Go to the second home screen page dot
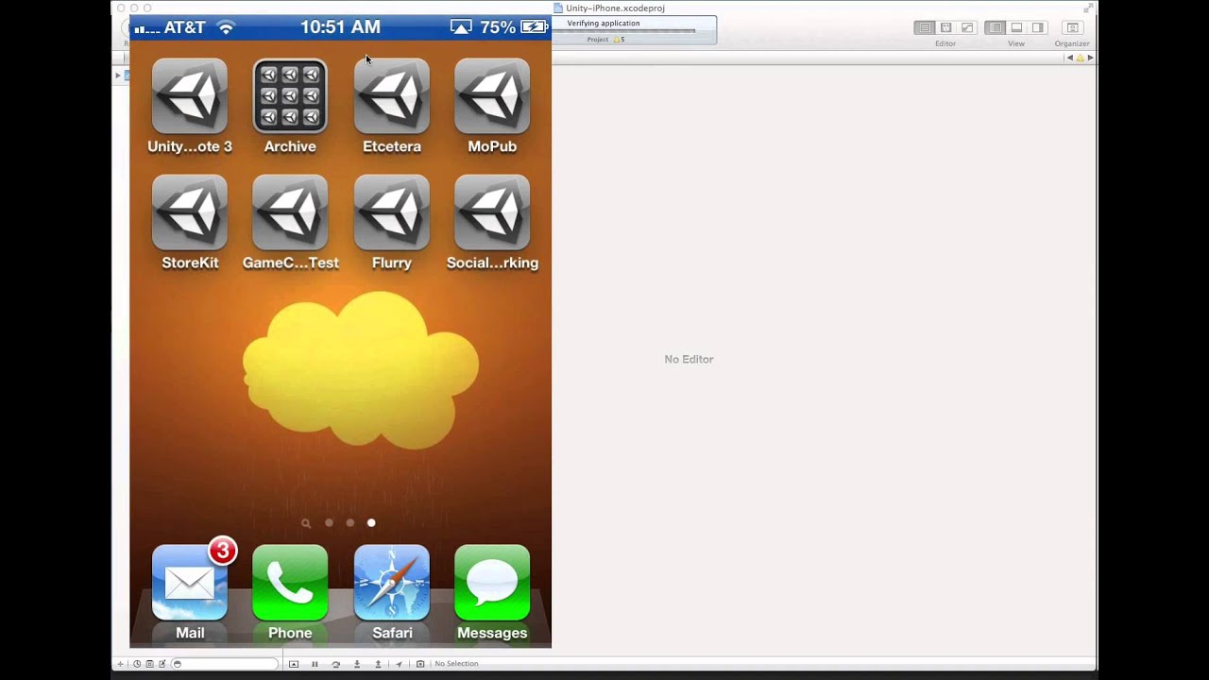 (x=350, y=523)
